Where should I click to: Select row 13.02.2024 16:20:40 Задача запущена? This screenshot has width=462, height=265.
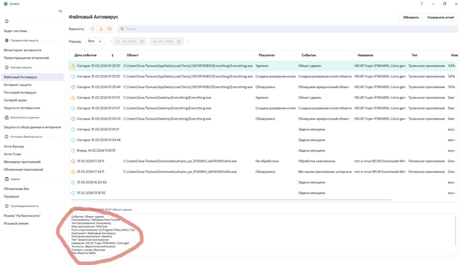coord(262,182)
